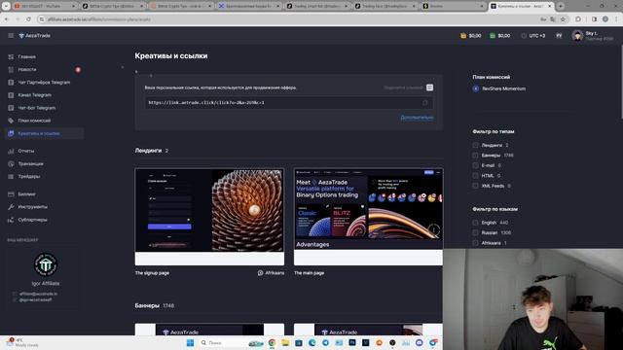Click the yellow wallet balance icon
The height and width of the screenshot is (350, 623).
pyautogui.click(x=463, y=36)
